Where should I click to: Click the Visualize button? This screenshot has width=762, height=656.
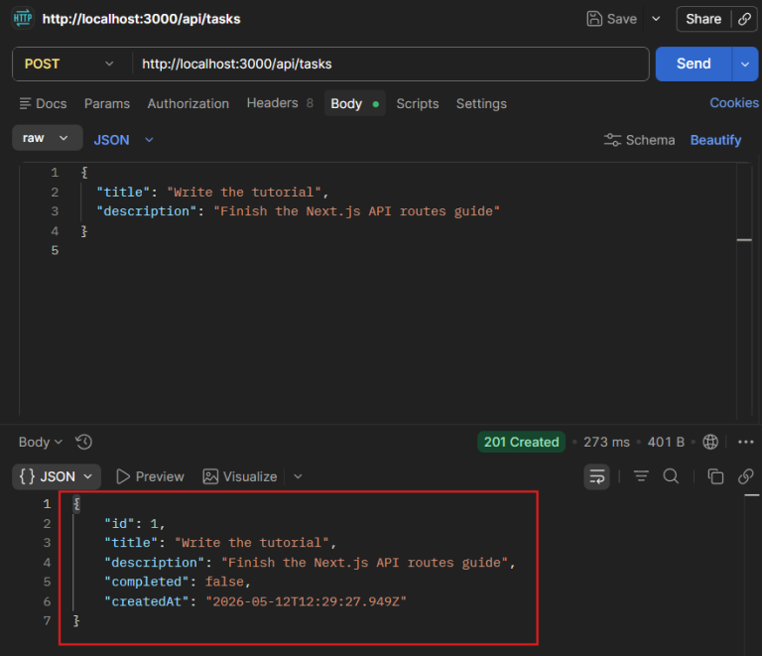point(240,476)
